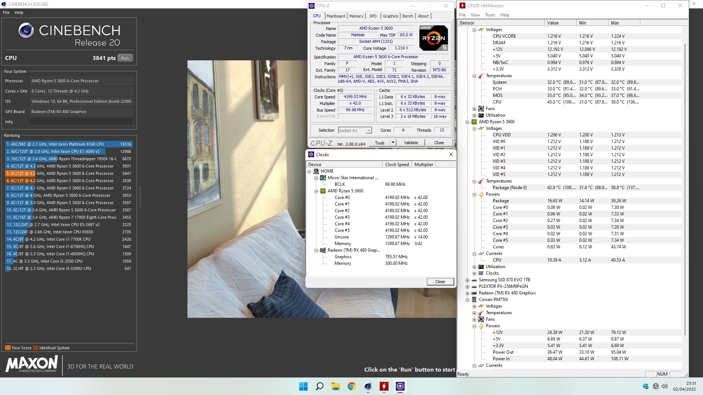Click CPU-Z Tools button
This screenshot has width=703, height=395.
coord(380,143)
